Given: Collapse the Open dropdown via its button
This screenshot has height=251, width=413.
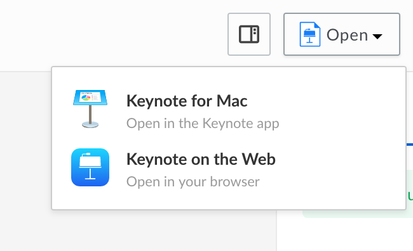Looking at the screenshot, I should pos(342,34).
